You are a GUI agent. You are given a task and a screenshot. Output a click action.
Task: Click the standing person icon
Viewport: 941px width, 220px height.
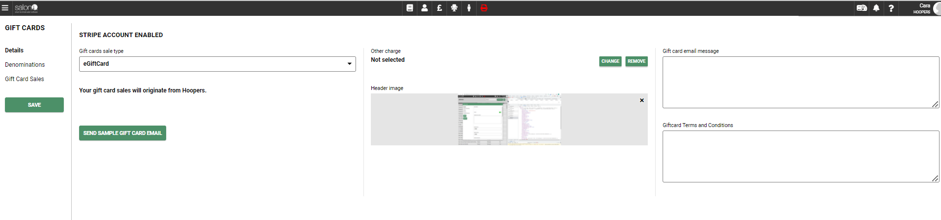click(469, 8)
